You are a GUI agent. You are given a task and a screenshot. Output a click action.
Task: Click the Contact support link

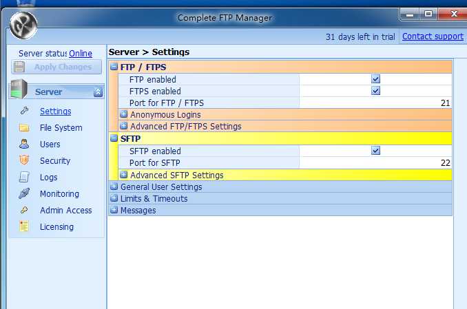pyautogui.click(x=433, y=36)
